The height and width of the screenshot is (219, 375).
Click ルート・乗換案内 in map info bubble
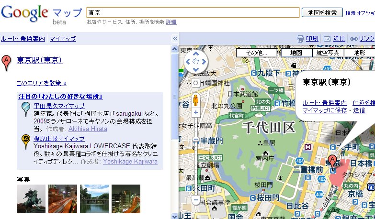[325, 103]
